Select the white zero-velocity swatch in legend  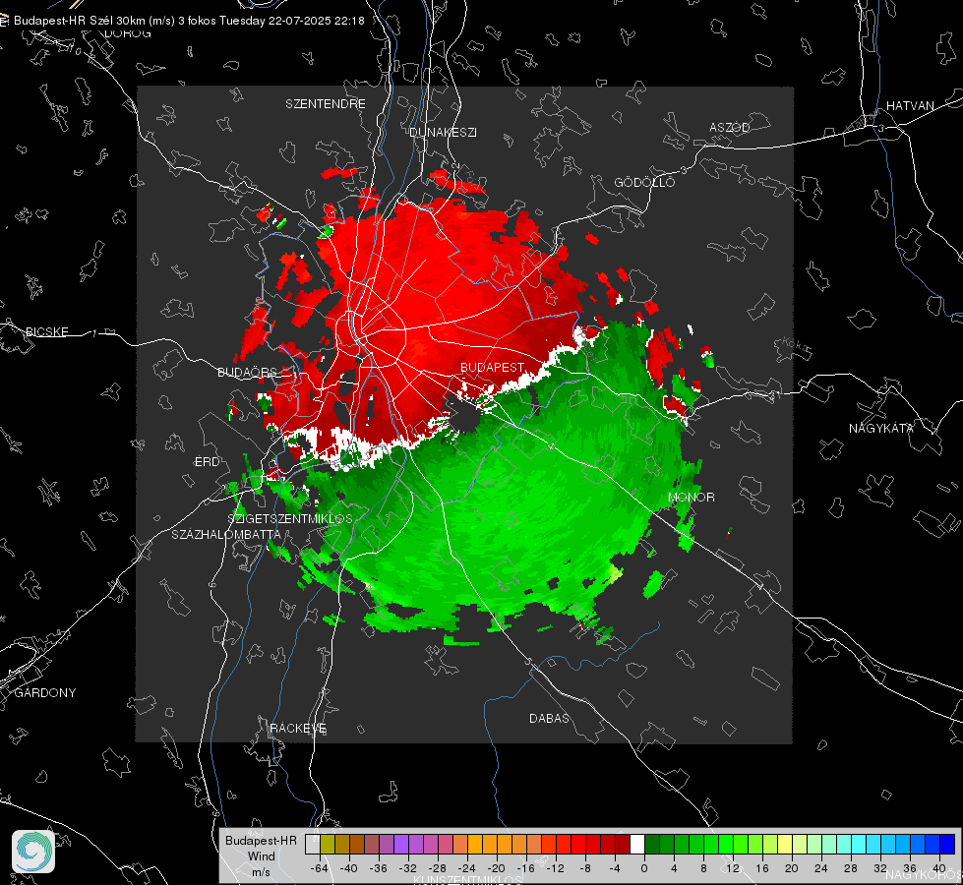(x=637, y=845)
